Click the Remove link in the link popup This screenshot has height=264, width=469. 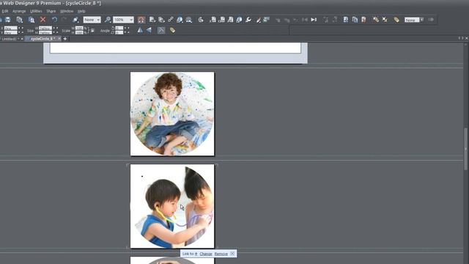pos(221,254)
